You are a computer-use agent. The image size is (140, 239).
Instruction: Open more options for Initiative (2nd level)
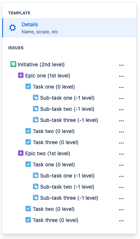121,65
